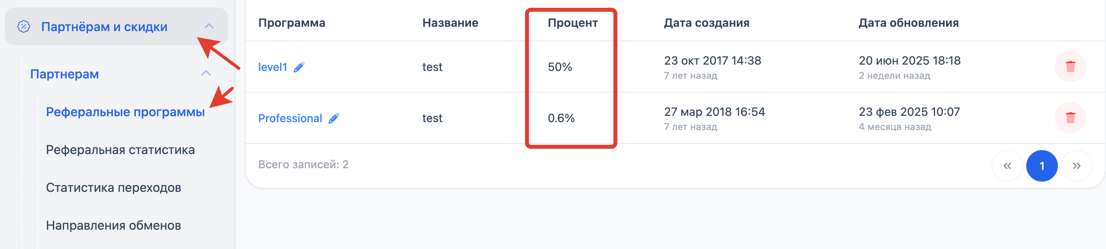Click the Программа column header
The width and height of the screenshot is (1106, 249).
click(292, 23)
